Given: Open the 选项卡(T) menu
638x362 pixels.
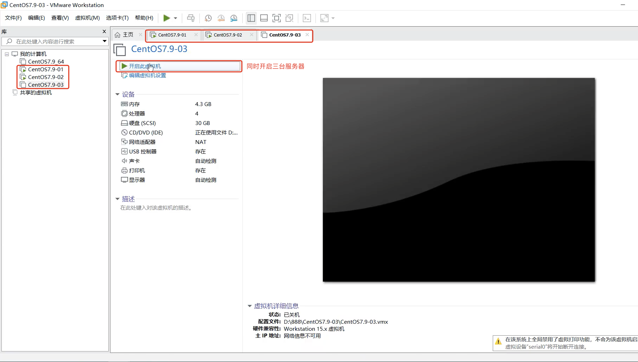Looking at the screenshot, I should coord(117,18).
